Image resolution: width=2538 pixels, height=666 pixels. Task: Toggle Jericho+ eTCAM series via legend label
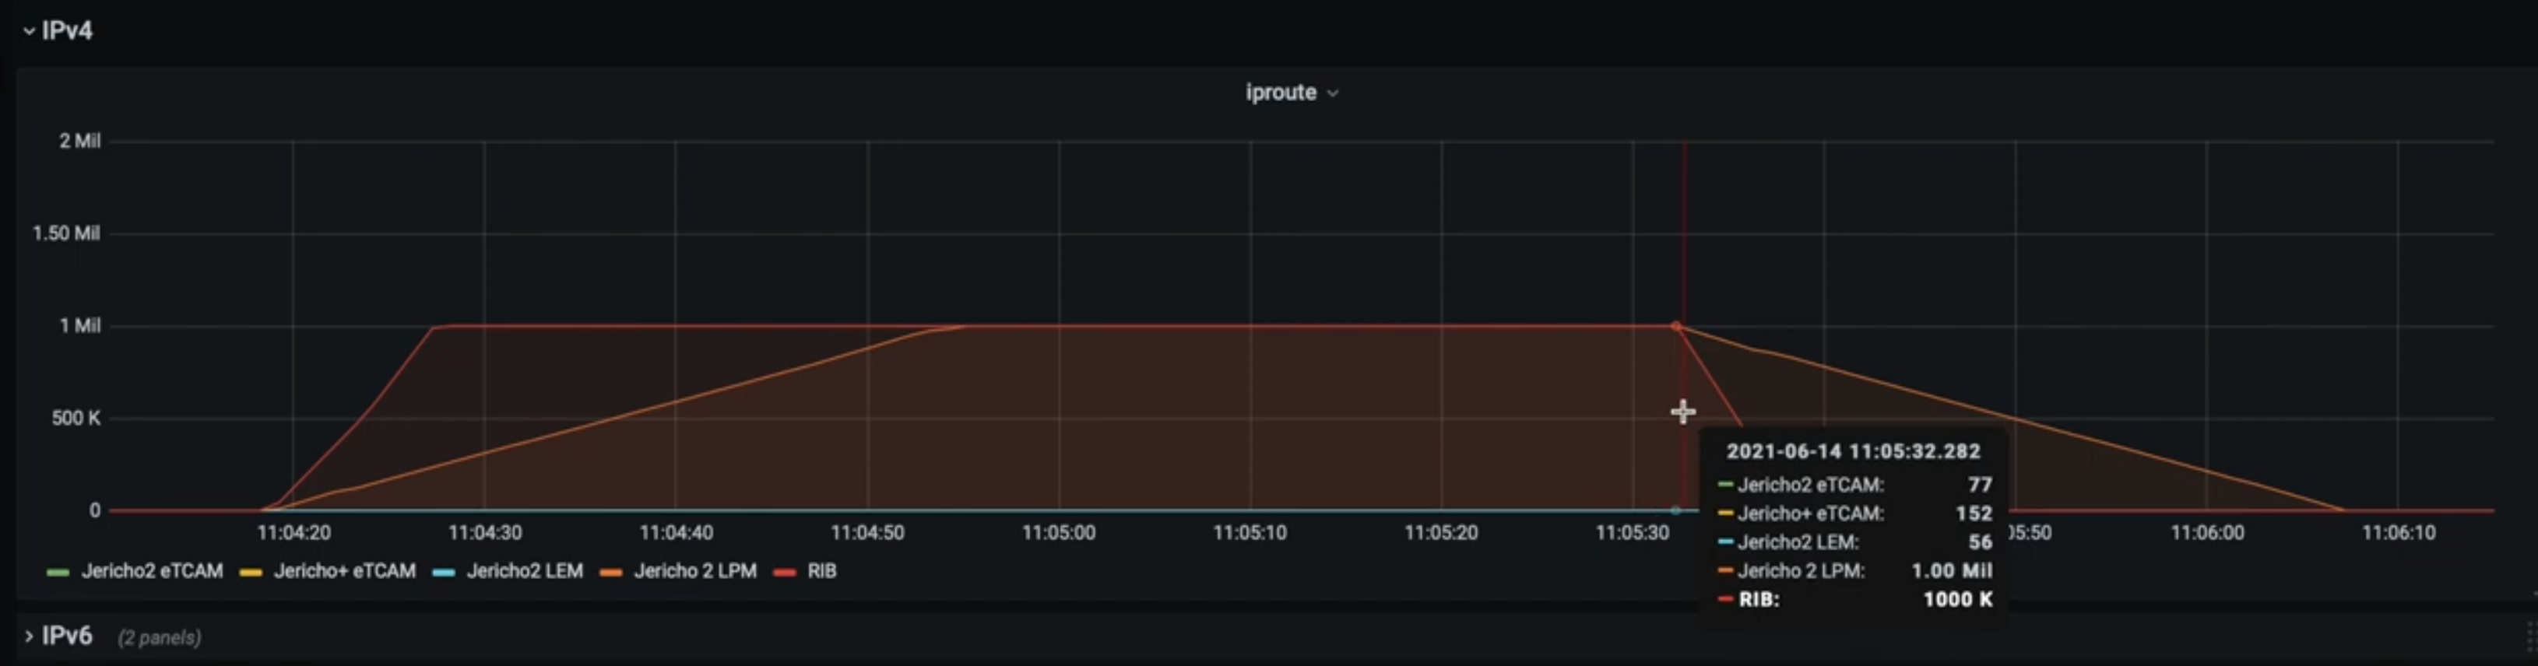coord(344,571)
